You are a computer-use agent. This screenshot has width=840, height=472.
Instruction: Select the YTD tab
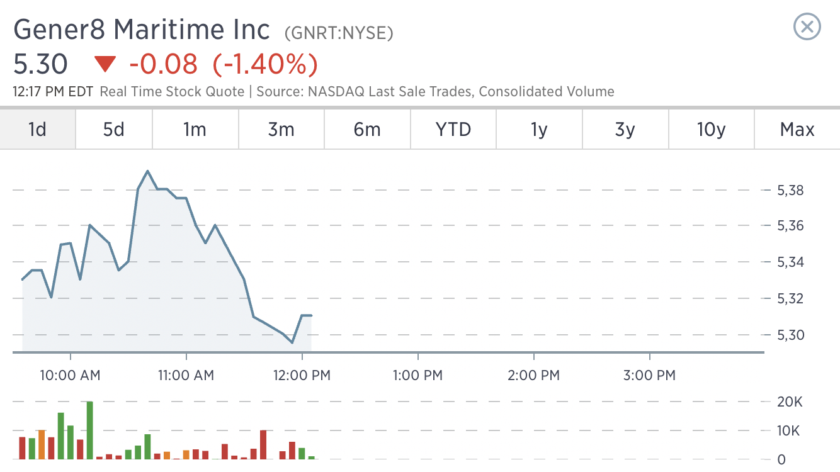[453, 130]
